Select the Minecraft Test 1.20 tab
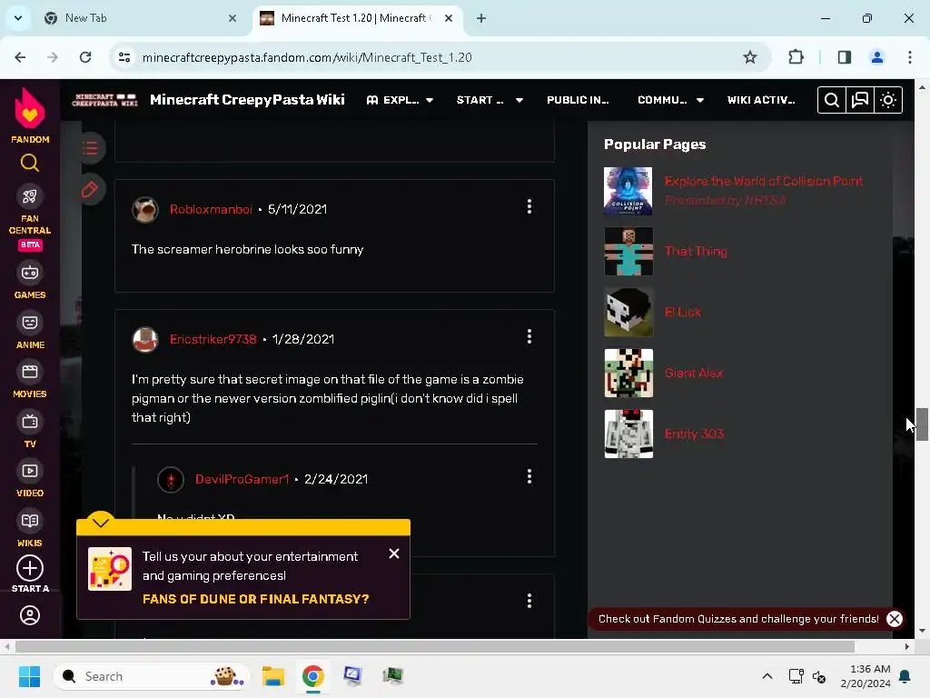The width and height of the screenshot is (930, 698). pyautogui.click(x=356, y=18)
